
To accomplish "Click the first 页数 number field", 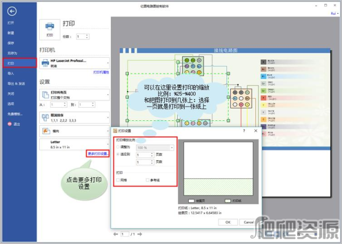I will (143, 155).
